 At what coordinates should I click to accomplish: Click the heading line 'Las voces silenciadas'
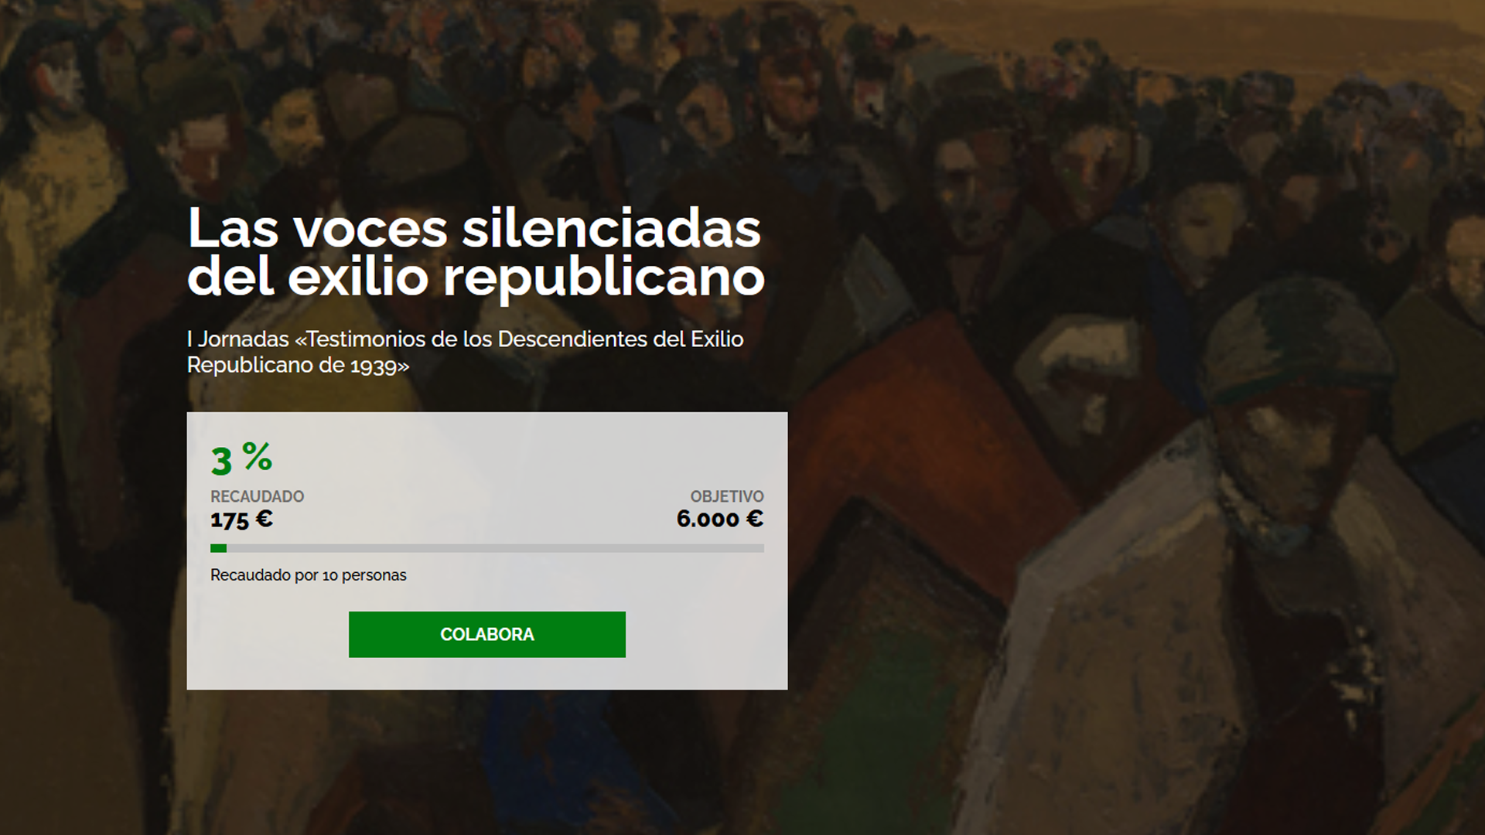(x=474, y=228)
